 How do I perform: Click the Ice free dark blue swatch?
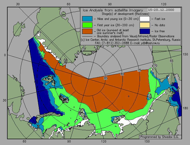click(145, 31)
